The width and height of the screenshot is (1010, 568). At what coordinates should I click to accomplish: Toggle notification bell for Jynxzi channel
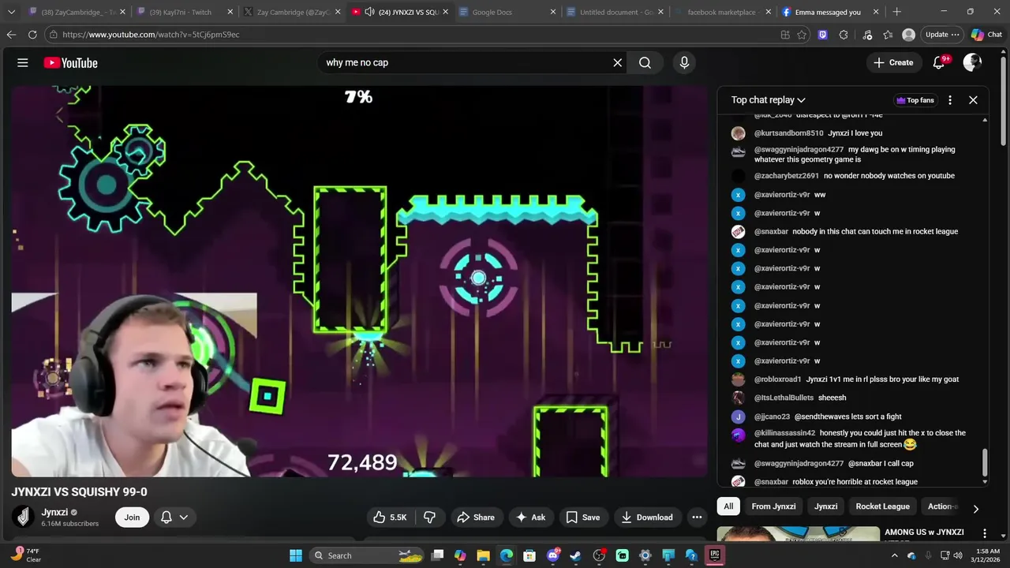pos(166,518)
